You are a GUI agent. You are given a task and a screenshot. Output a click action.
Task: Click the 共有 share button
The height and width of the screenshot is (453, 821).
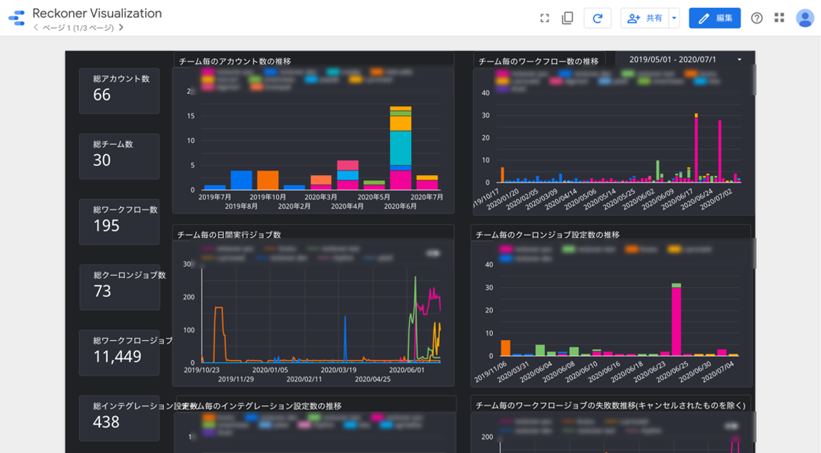click(644, 18)
